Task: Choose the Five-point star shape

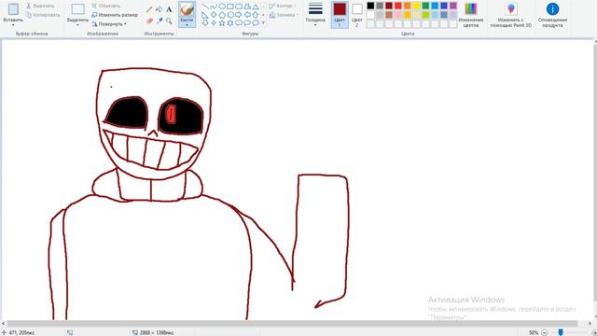Action: (222, 23)
